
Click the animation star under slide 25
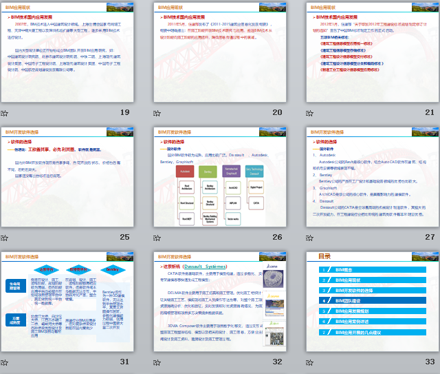coord(5,238)
